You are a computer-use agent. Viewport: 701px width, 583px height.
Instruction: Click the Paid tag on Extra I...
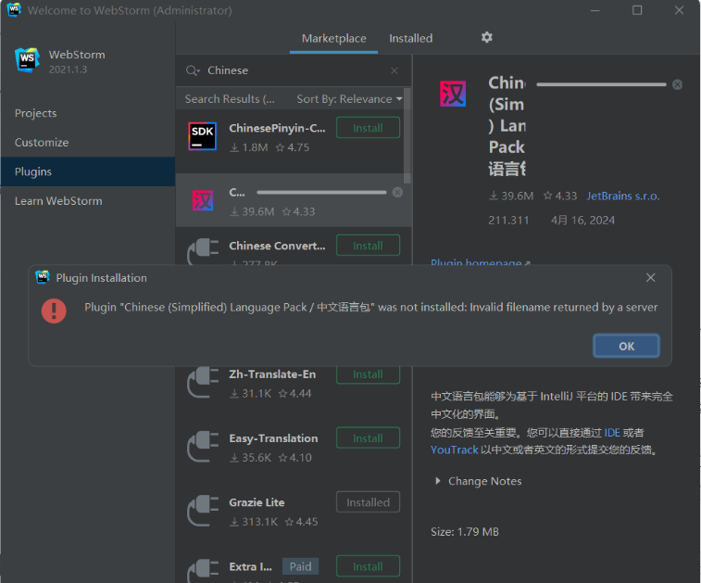click(x=300, y=566)
